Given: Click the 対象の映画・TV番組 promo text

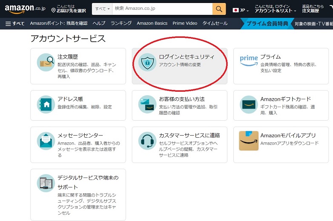Looking at the screenshot, I should click(x=314, y=24).
